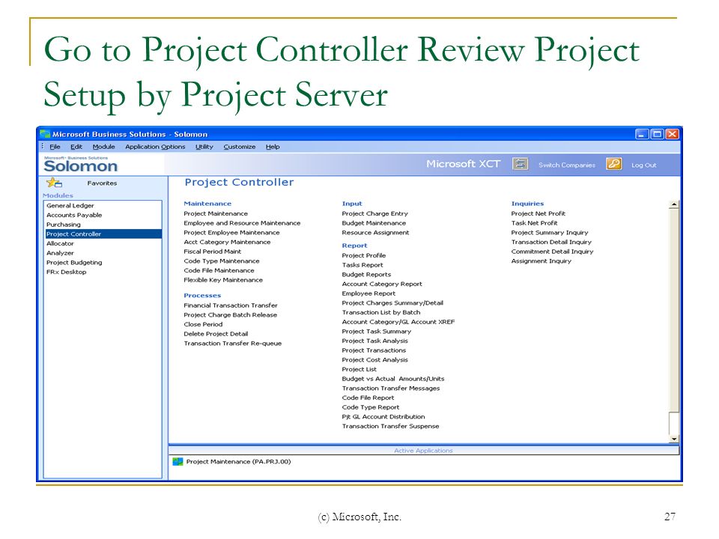Select the General Ledger module
Image resolution: width=719 pixels, height=539 pixels.
pyautogui.click(x=70, y=205)
